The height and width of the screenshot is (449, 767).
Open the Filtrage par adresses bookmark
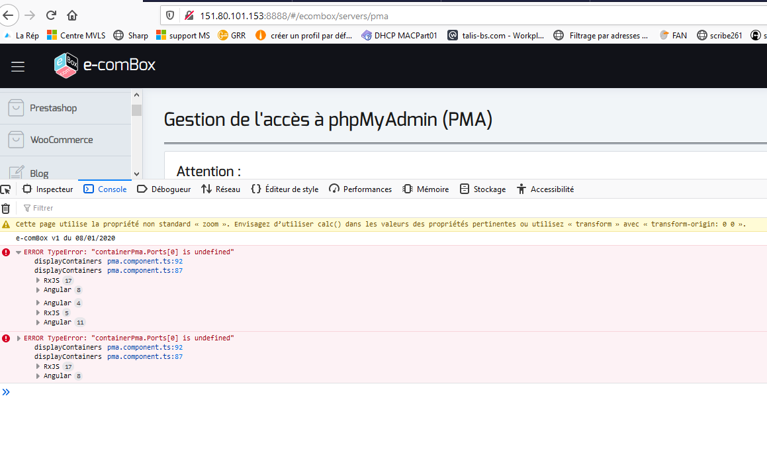point(601,35)
